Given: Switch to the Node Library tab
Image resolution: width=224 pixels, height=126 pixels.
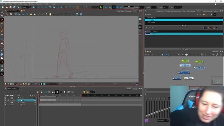Looking at the screenshot, I should 161,11.
